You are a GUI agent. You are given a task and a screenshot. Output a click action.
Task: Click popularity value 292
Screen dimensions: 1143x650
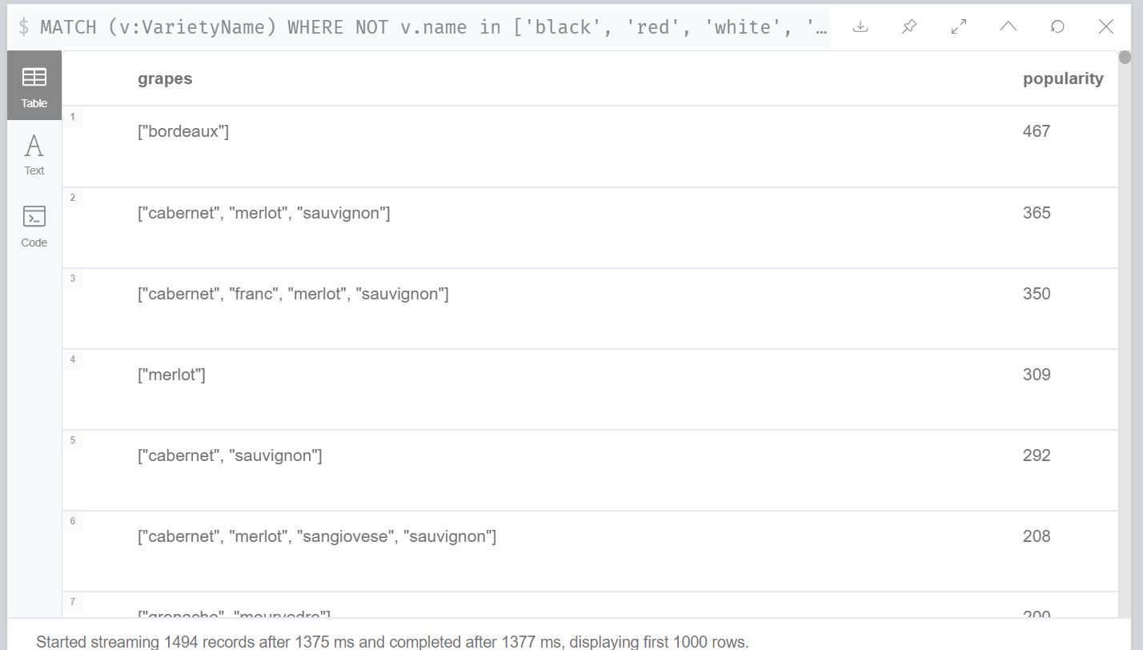pos(1037,455)
